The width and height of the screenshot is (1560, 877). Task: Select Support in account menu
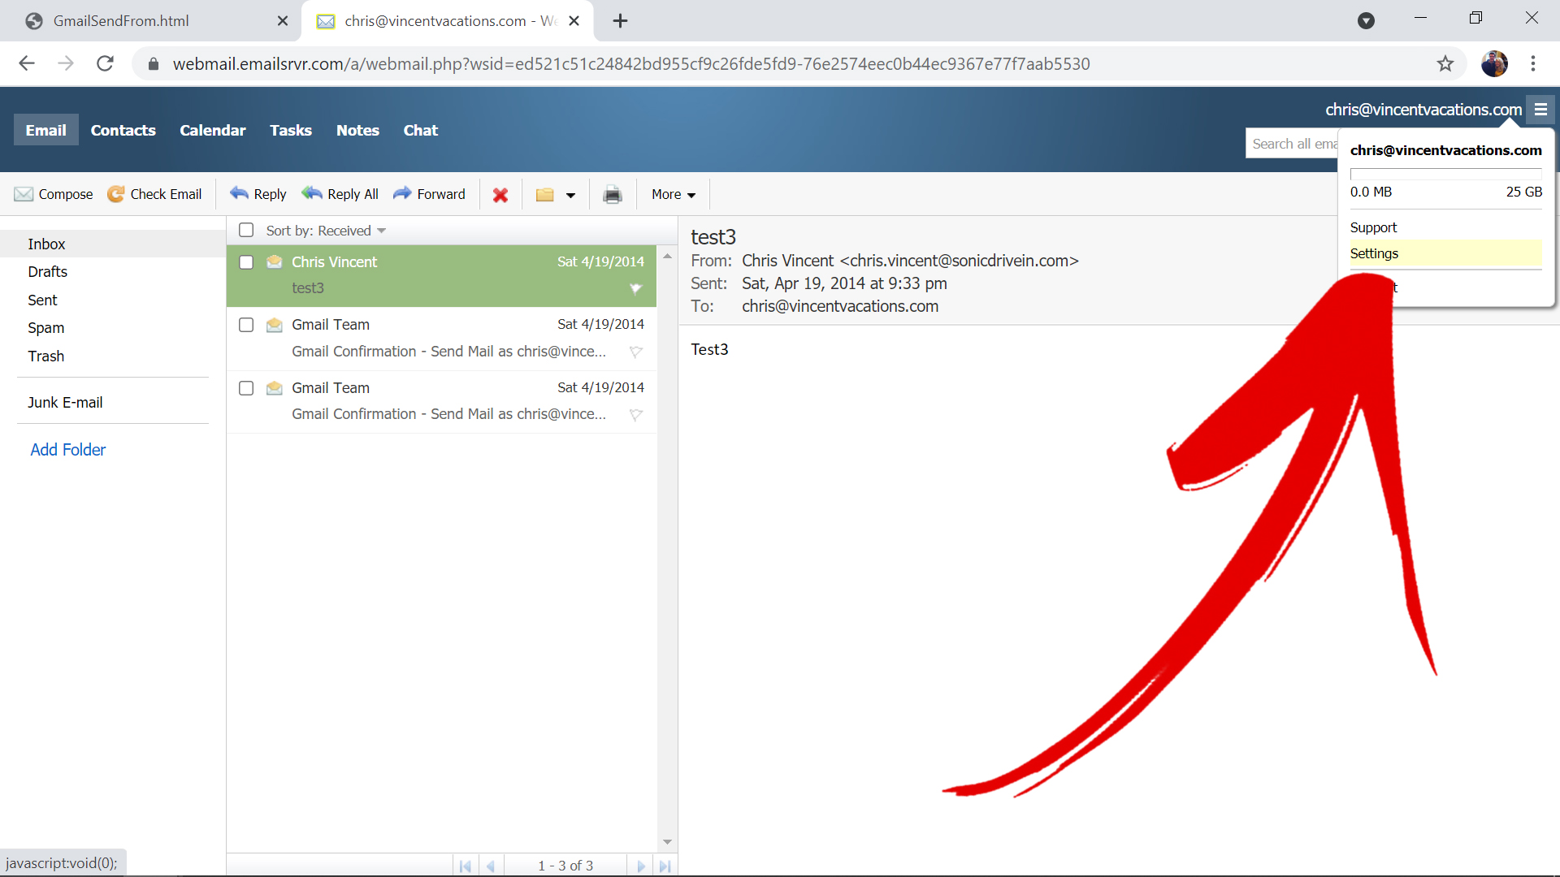tap(1373, 227)
